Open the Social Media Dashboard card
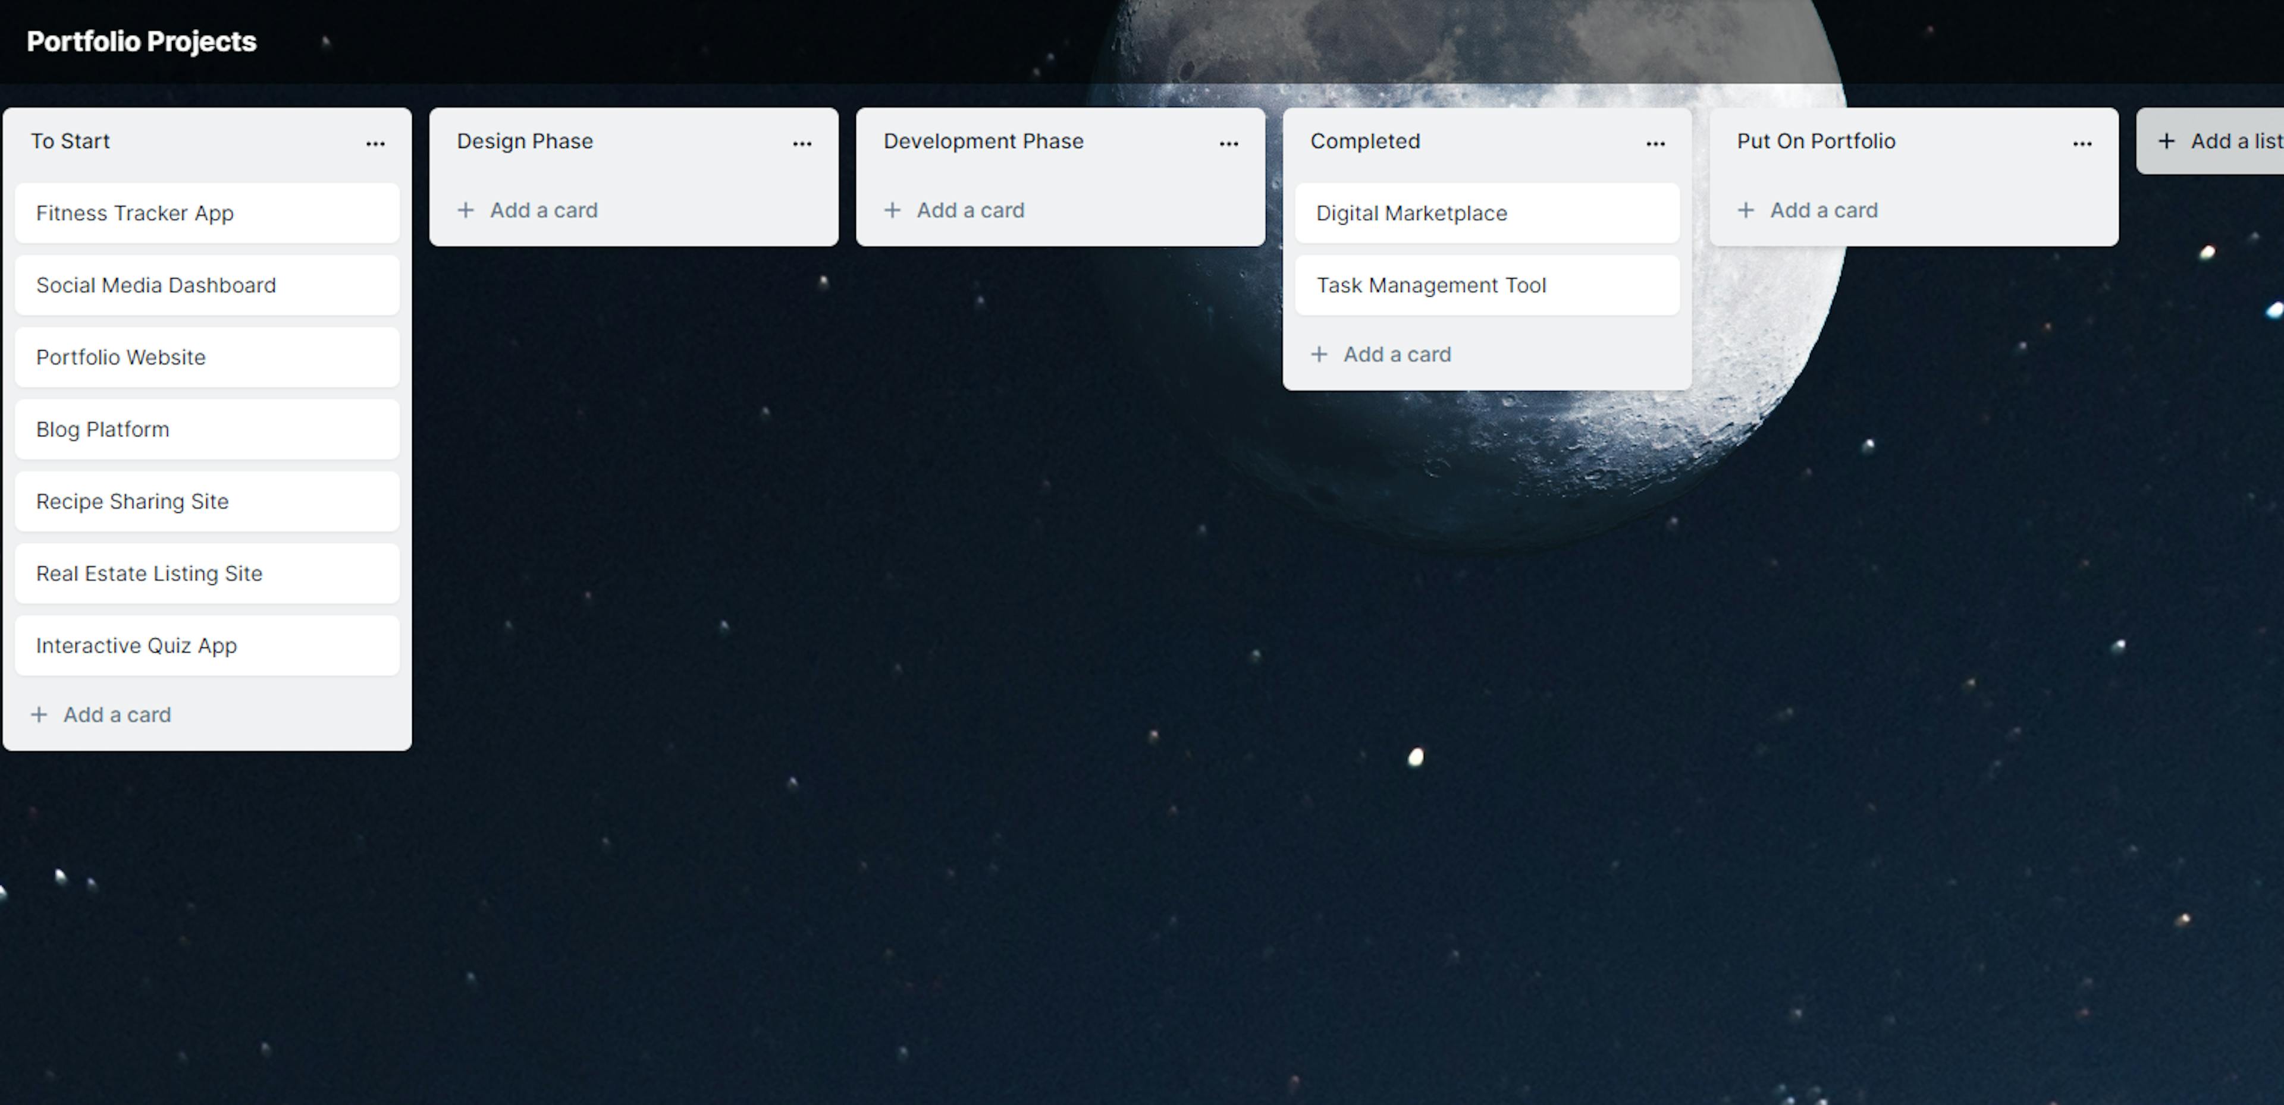2284x1105 pixels. click(x=206, y=285)
